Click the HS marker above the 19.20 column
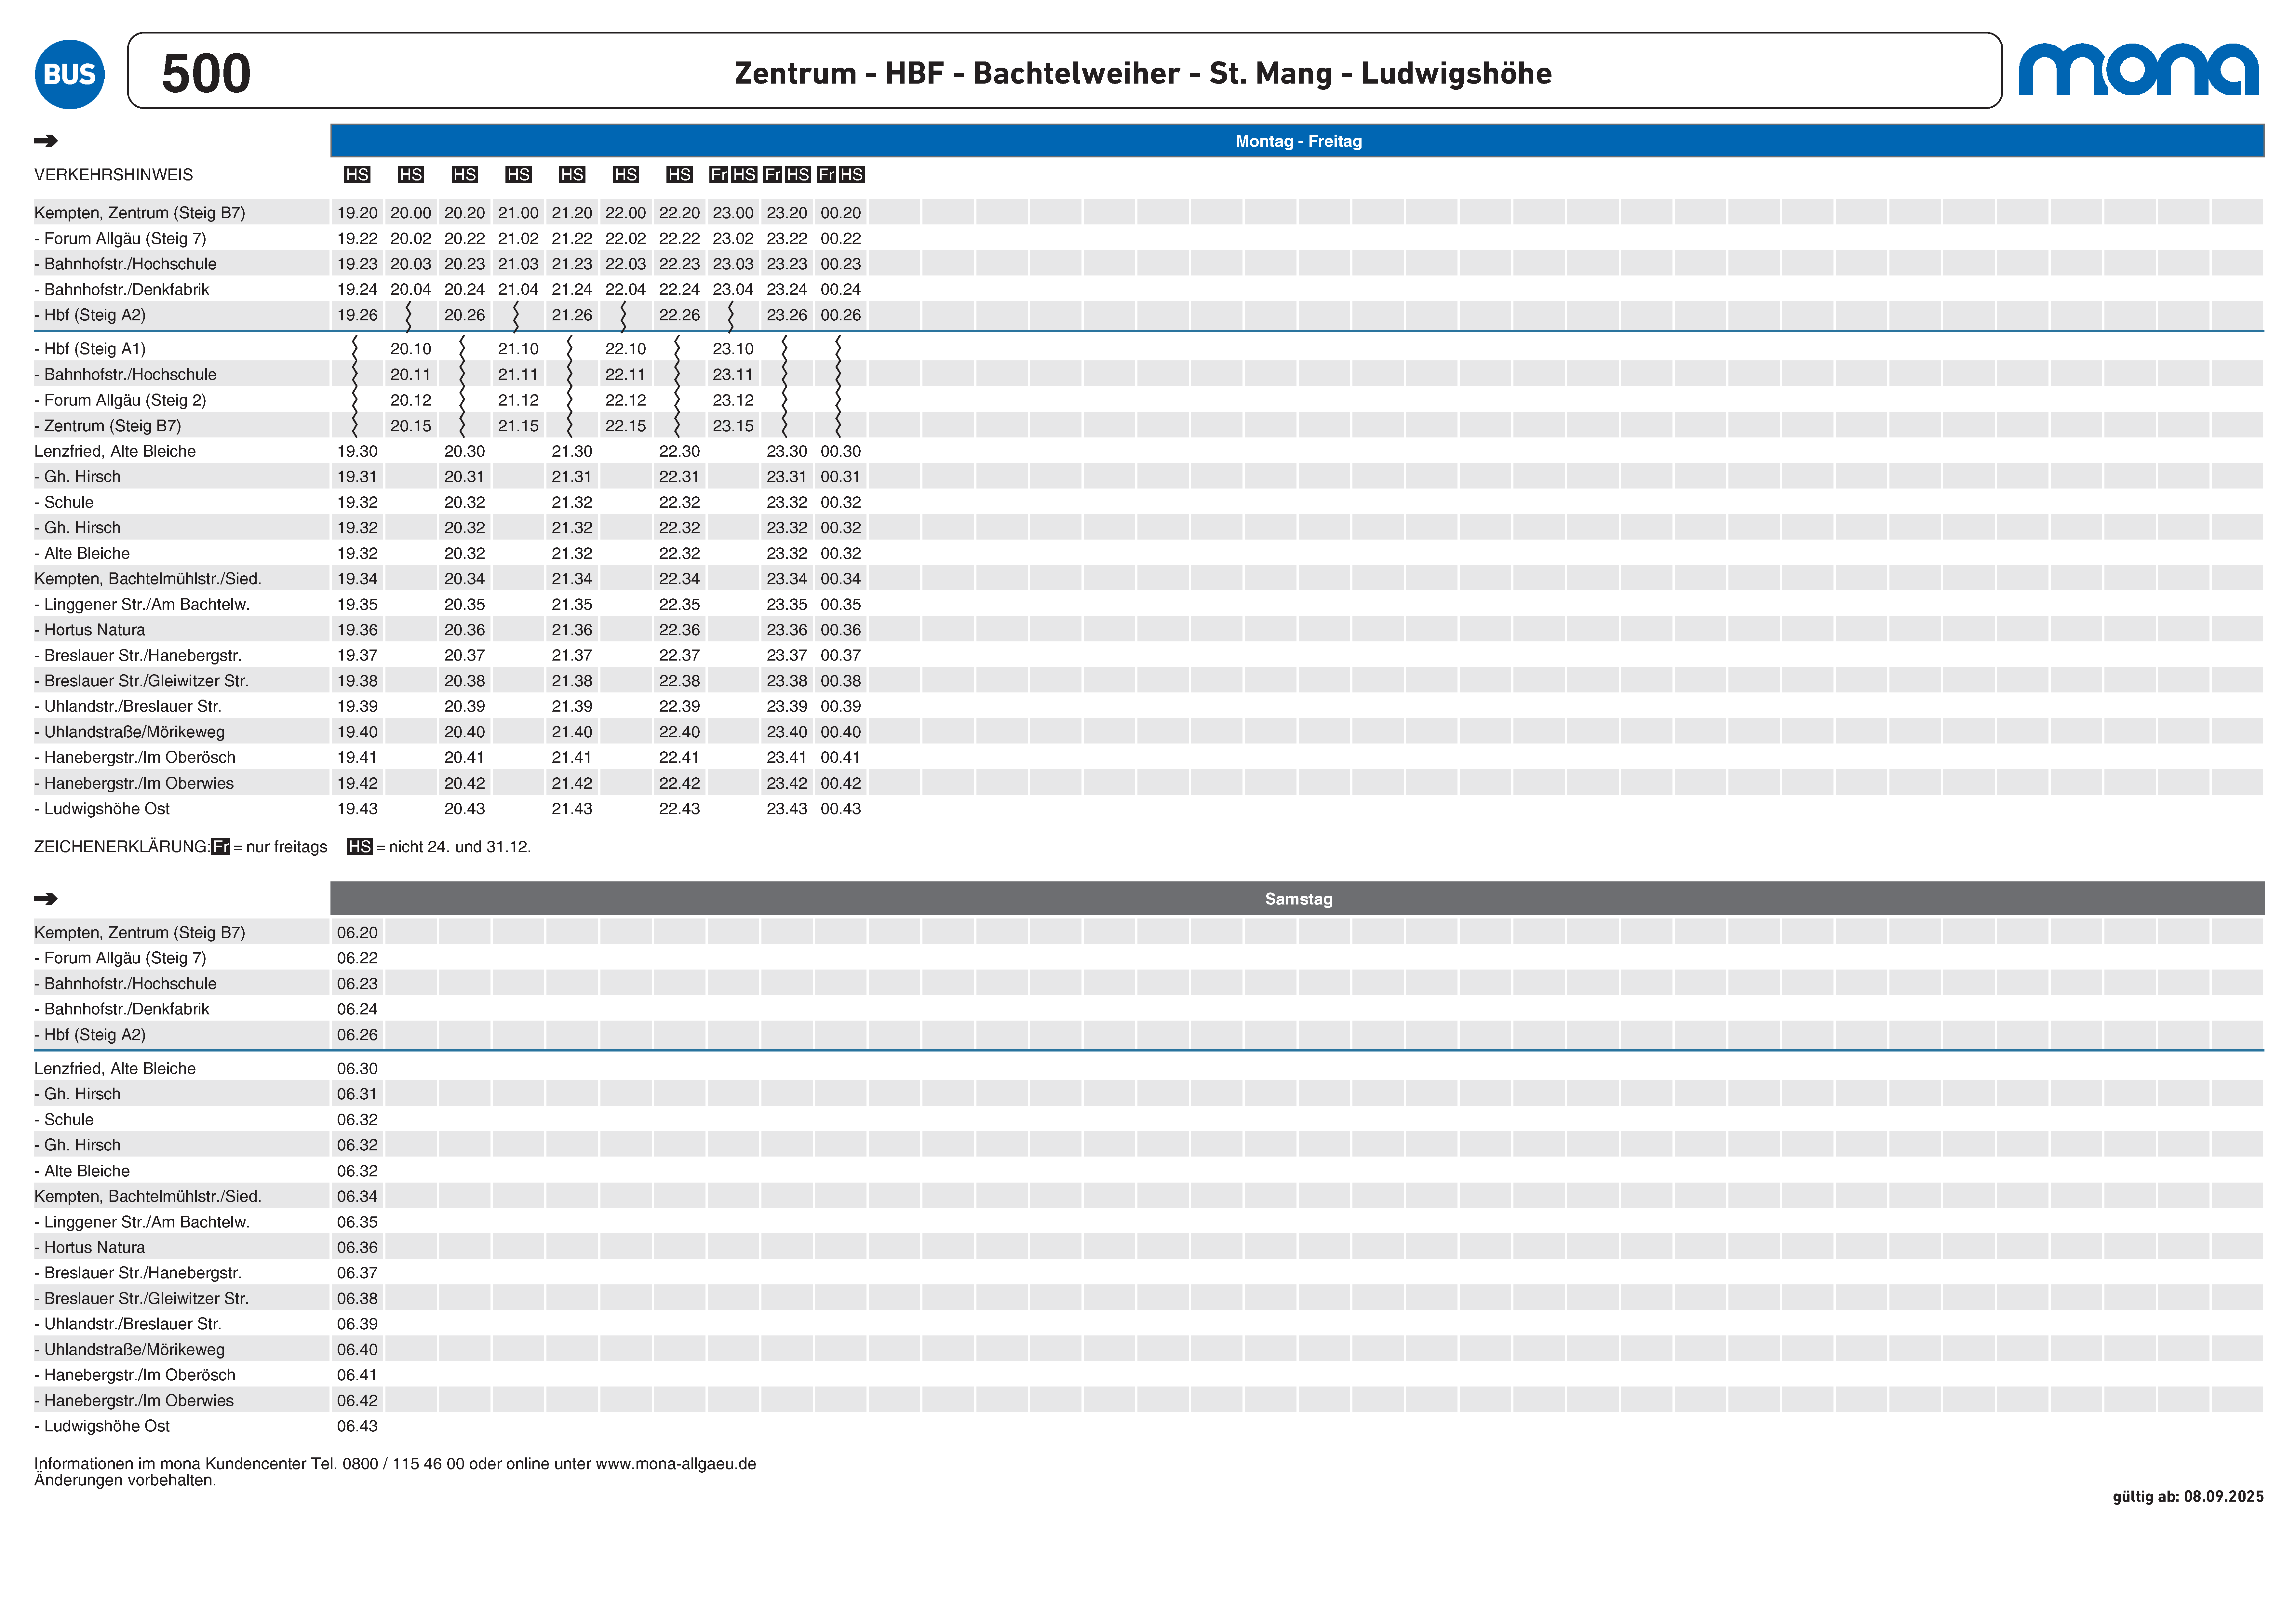This screenshot has height=1621, width=2296. click(x=357, y=175)
